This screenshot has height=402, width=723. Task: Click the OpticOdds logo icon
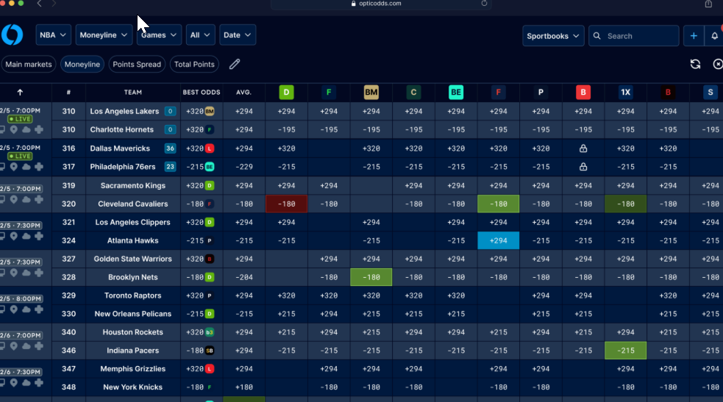(x=12, y=35)
